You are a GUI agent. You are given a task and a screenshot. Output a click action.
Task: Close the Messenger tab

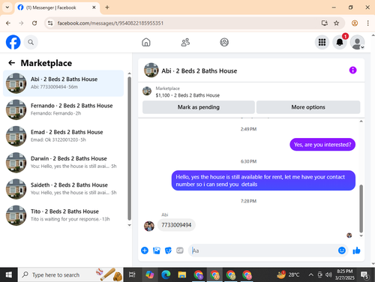[x=94, y=7]
